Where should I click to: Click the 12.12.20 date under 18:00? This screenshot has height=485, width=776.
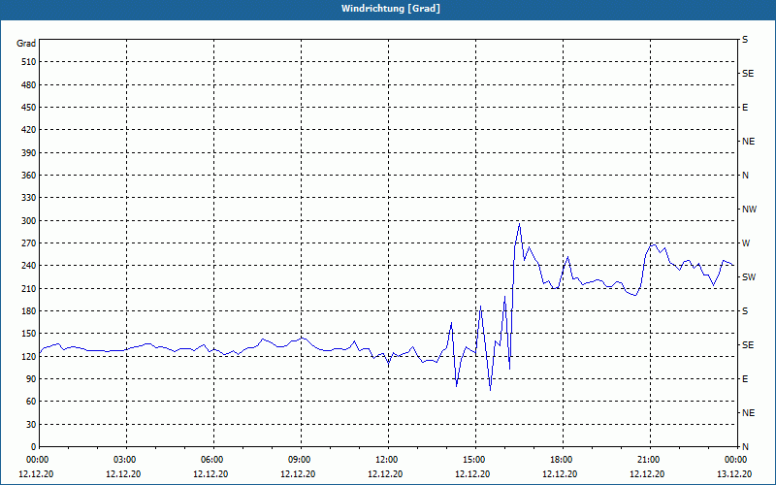tap(560, 474)
